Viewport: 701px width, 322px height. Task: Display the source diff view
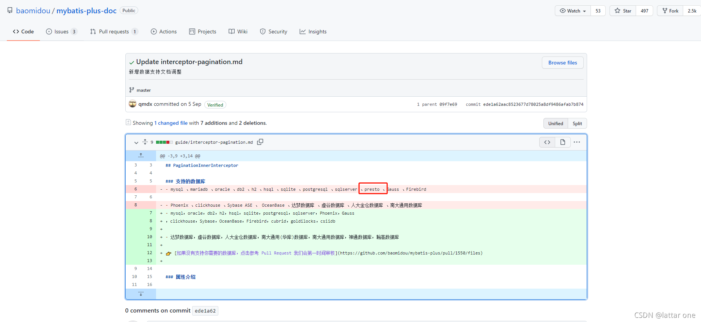547,142
